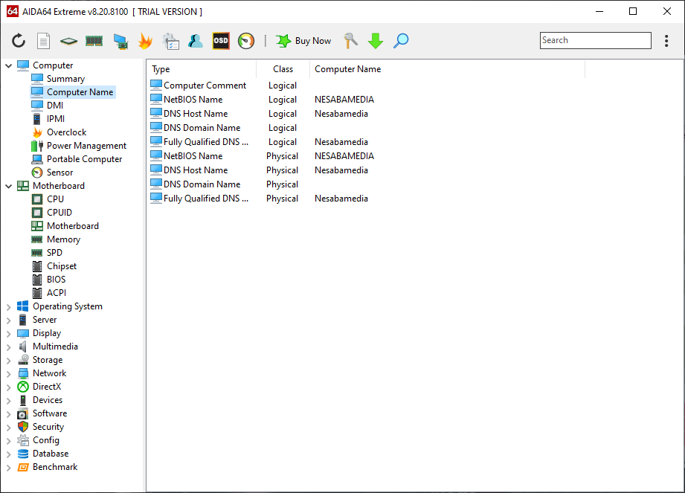Open the memory benchmark toolbar icon

[x=94, y=41]
